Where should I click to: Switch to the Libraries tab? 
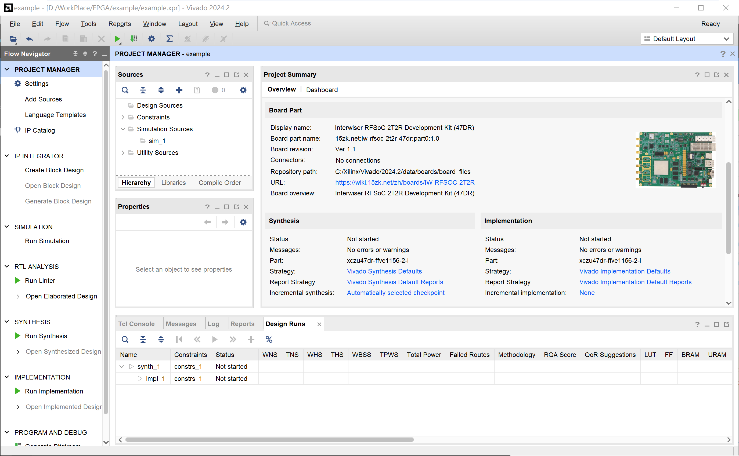tap(174, 183)
